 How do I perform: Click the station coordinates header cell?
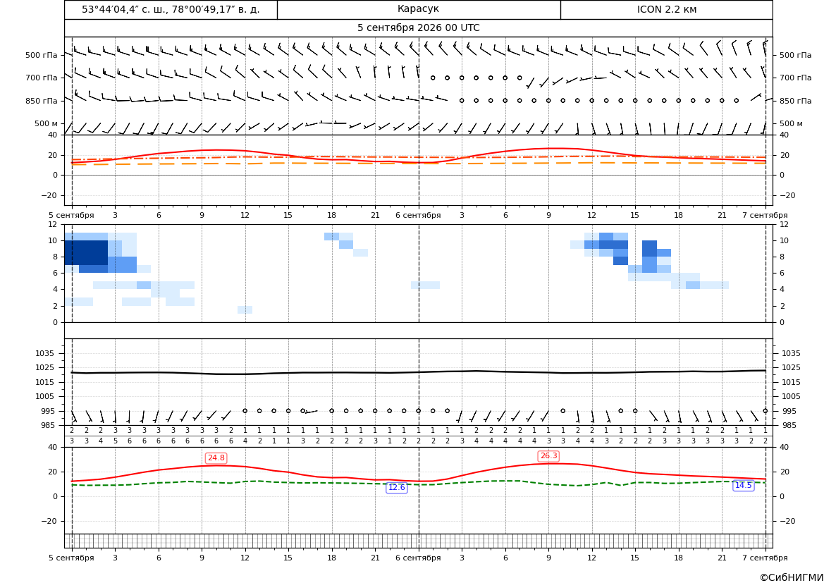click(x=171, y=9)
